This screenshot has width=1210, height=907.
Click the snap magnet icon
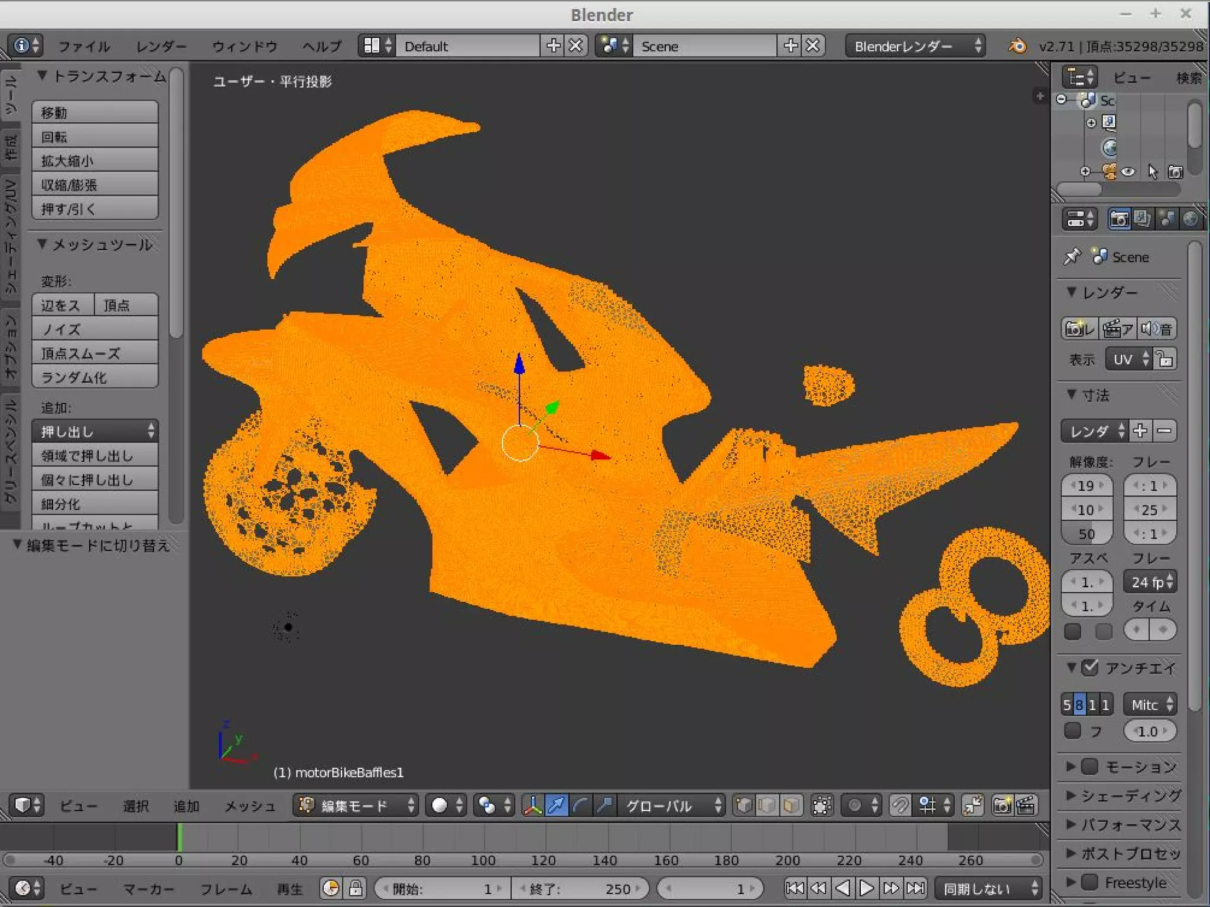click(x=900, y=805)
